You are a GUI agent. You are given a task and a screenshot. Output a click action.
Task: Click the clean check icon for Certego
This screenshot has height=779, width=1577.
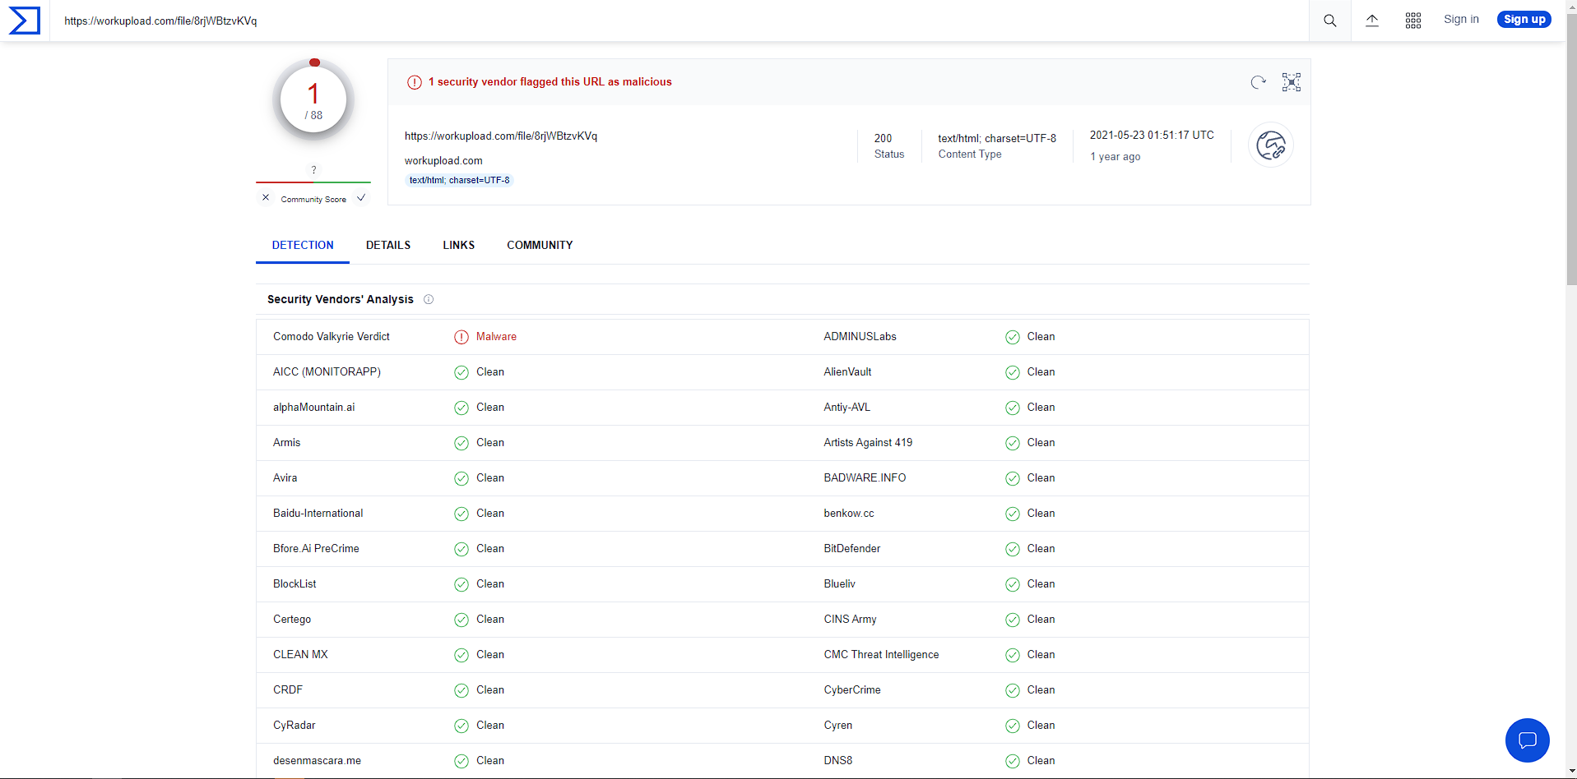[x=462, y=620]
